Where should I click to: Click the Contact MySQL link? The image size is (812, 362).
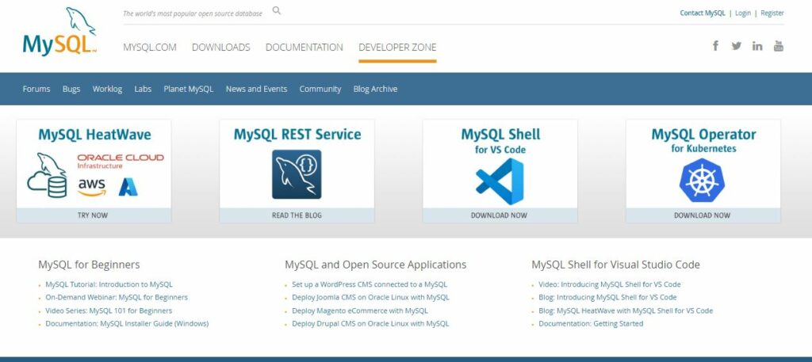click(703, 13)
